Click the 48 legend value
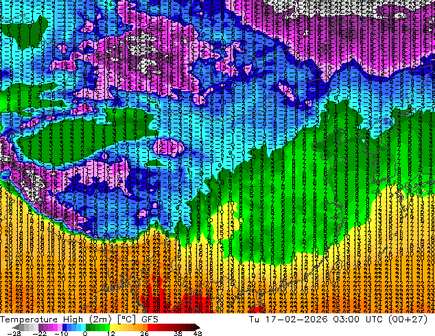 198,333
